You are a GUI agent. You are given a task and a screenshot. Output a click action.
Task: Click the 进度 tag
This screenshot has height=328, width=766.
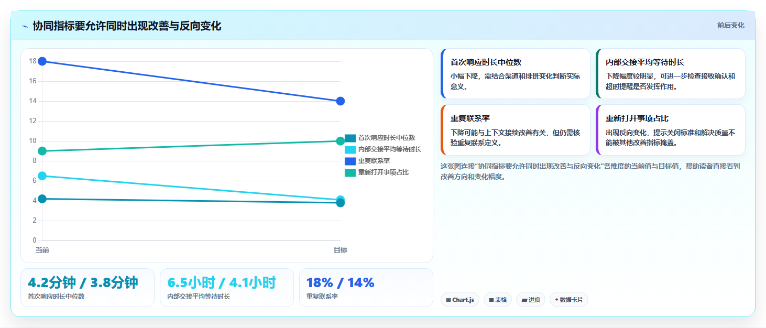coord(531,300)
